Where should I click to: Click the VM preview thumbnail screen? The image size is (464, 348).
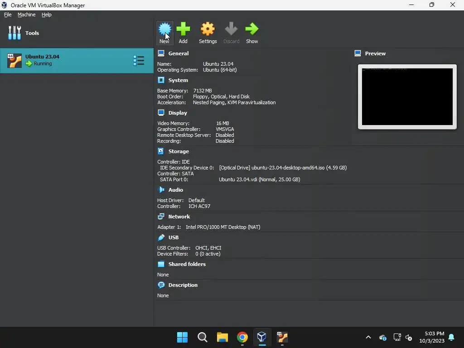[x=407, y=97]
